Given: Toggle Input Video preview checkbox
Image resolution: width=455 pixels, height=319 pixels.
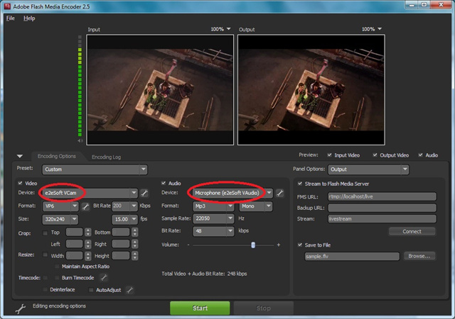Looking at the screenshot, I should point(330,155).
